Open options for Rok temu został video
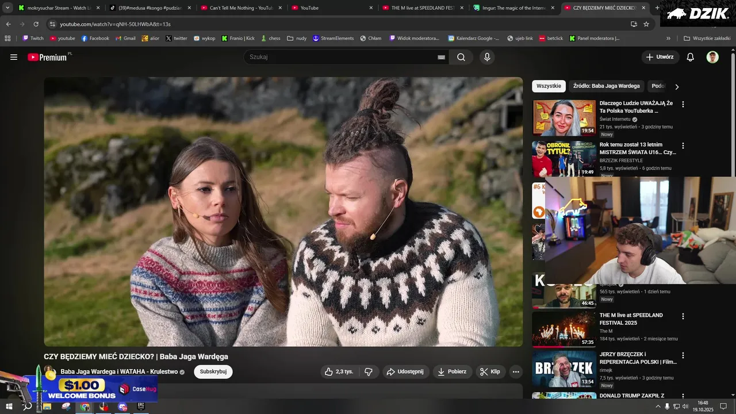 click(x=683, y=146)
